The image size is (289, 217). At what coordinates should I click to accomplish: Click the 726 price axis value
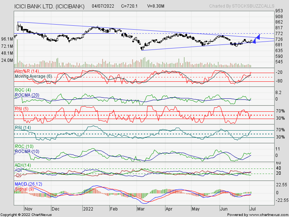[x=279, y=39]
